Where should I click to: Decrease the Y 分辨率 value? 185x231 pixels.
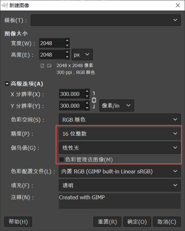(87, 108)
